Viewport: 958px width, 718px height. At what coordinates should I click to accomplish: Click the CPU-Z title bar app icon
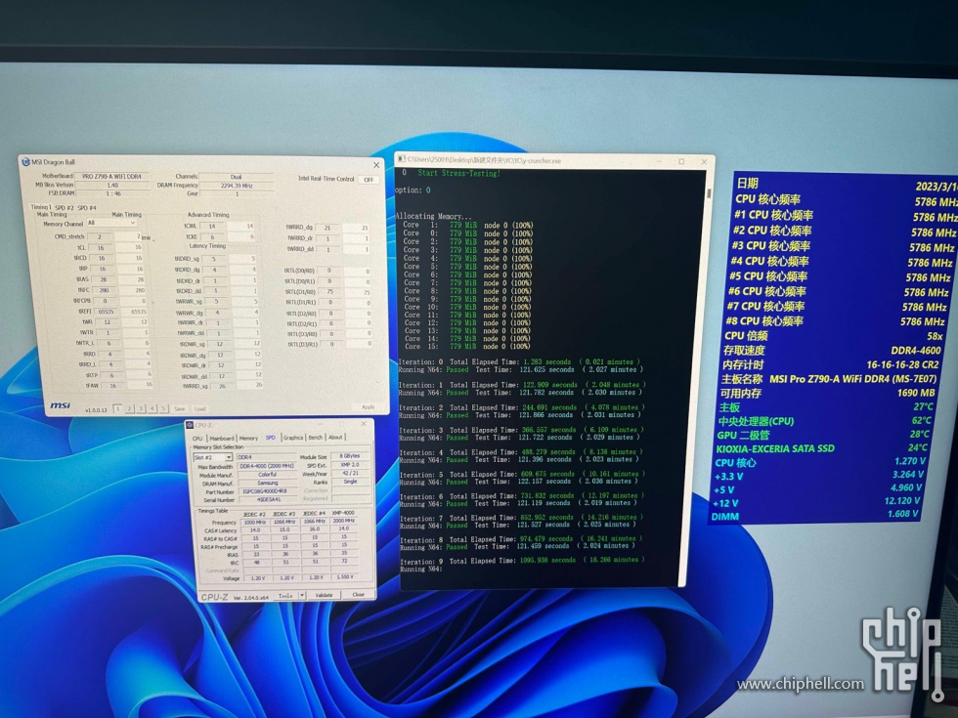pos(190,425)
